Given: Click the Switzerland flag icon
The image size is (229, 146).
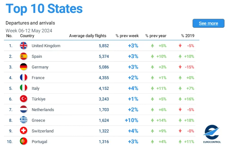Looking at the screenshot, I should point(24,131).
